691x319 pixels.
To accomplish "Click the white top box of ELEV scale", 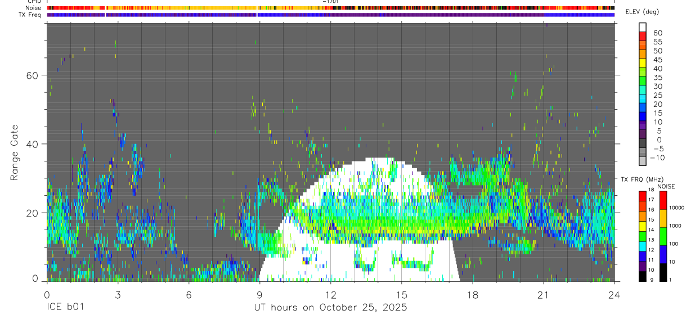I will pos(643,27).
